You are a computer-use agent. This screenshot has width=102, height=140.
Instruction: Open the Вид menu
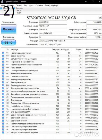25,5
